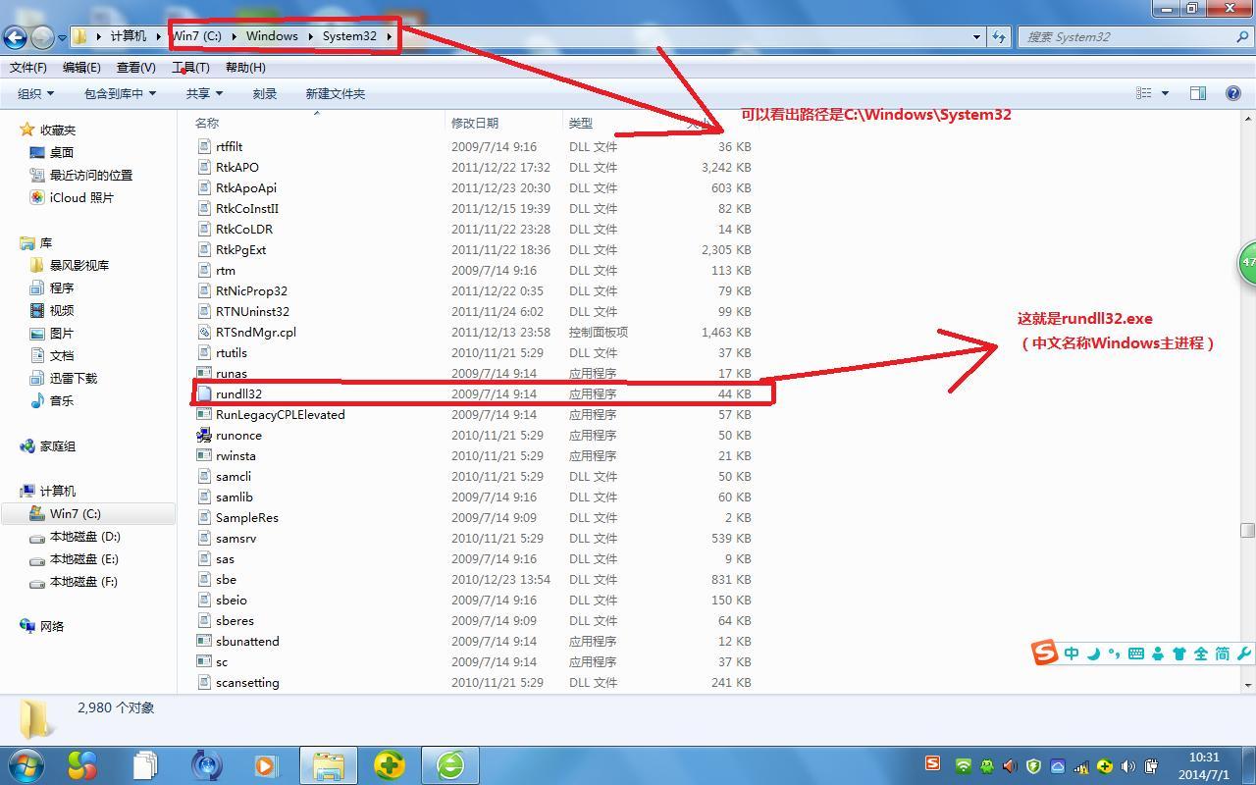
Task: Click the 刻录 toolbar button
Action: click(264, 93)
